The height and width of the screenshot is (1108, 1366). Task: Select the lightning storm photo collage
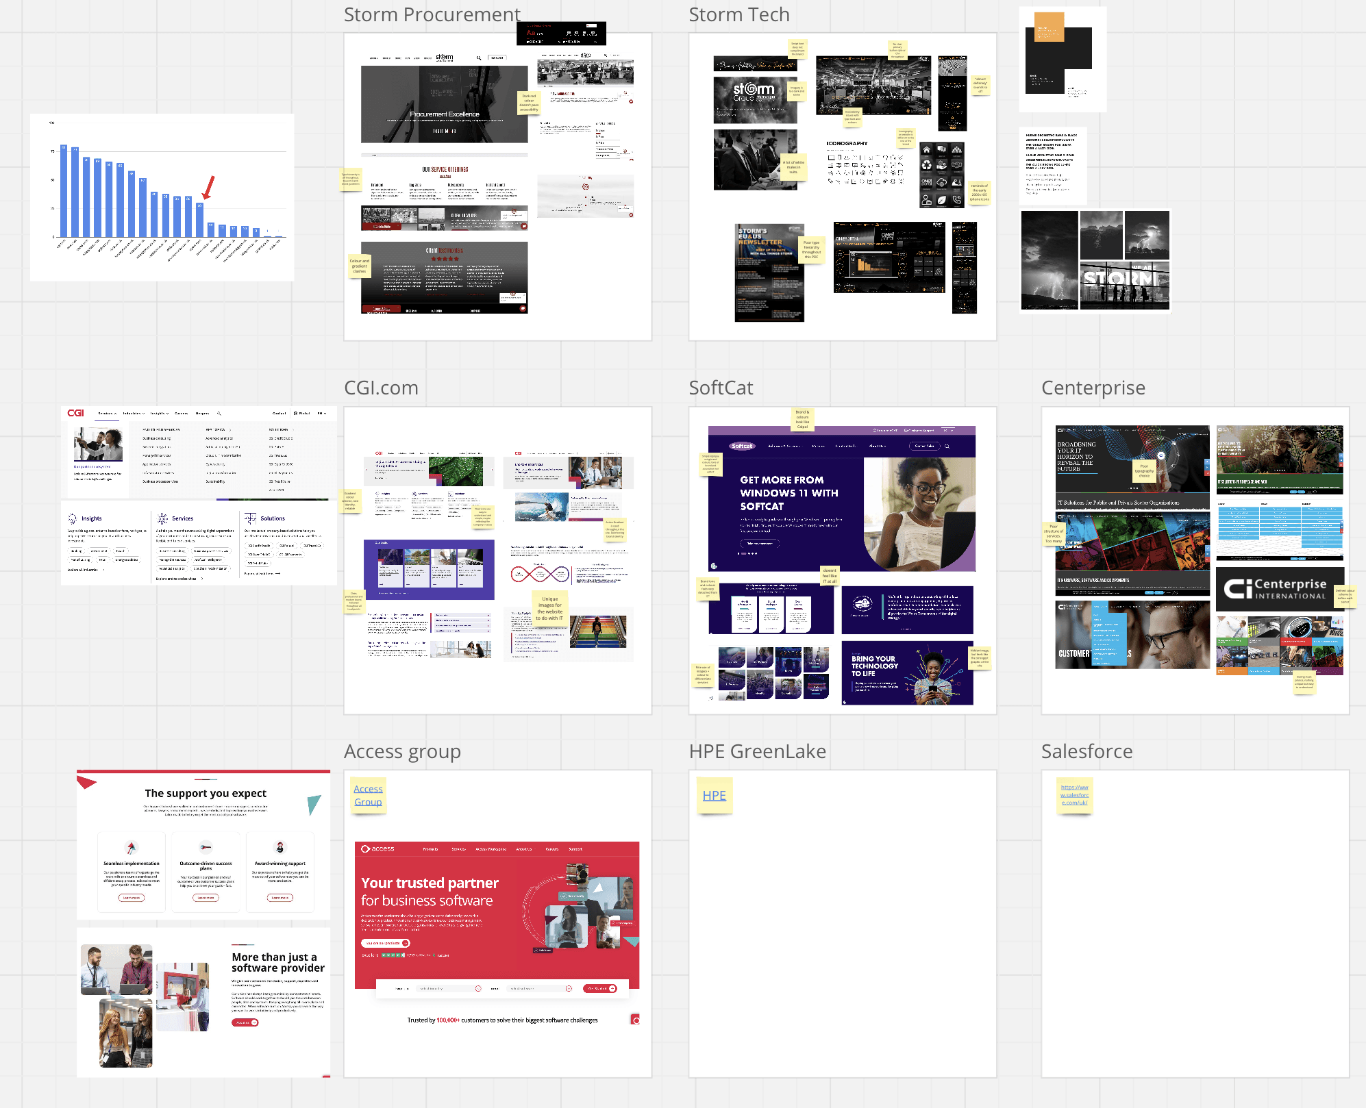(x=1095, y=260)
